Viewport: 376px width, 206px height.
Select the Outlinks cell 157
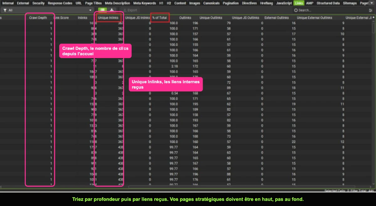pos(195,34)
